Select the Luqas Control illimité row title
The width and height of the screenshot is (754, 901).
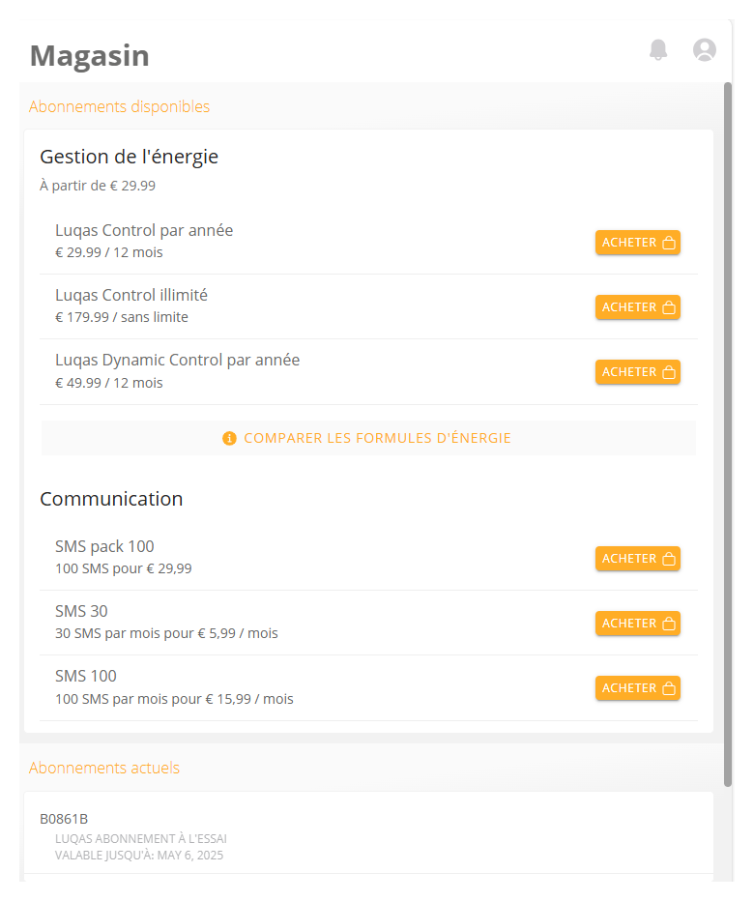(131, 296)
